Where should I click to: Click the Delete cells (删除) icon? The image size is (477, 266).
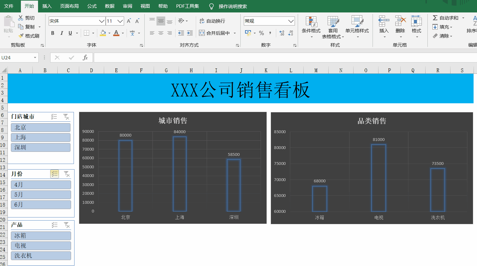pyautogui.click(x=400, y=21)
